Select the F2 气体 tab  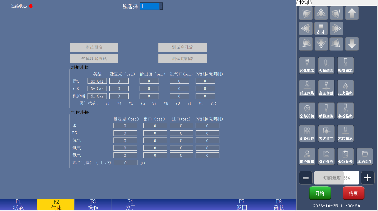click(x=56, y=205)
